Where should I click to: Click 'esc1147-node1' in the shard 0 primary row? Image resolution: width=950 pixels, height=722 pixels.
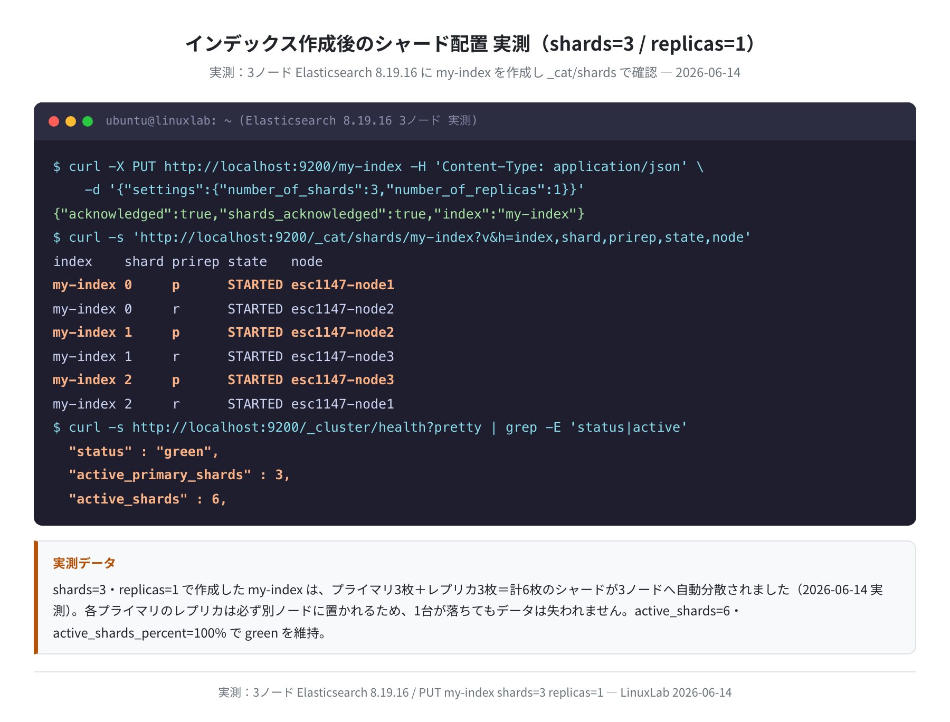tap(343, 285)
